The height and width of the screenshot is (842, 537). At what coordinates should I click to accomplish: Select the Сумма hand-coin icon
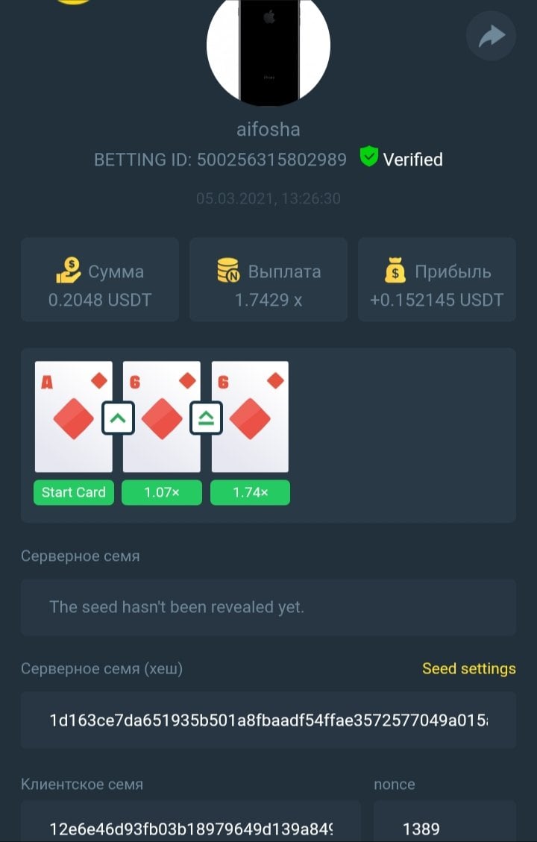coord(69,270)
